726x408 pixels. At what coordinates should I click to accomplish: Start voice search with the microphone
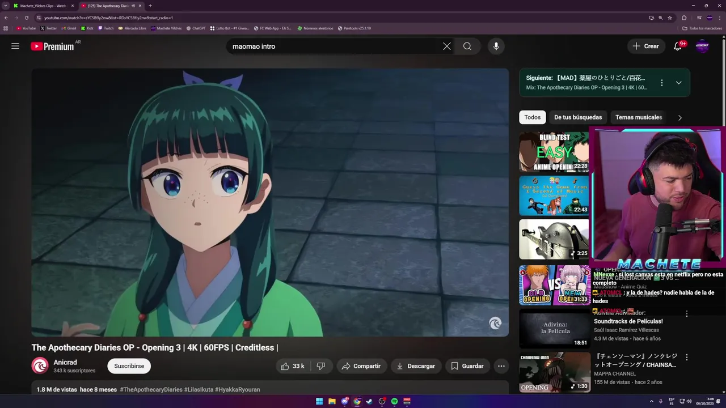tap(496, 46)
